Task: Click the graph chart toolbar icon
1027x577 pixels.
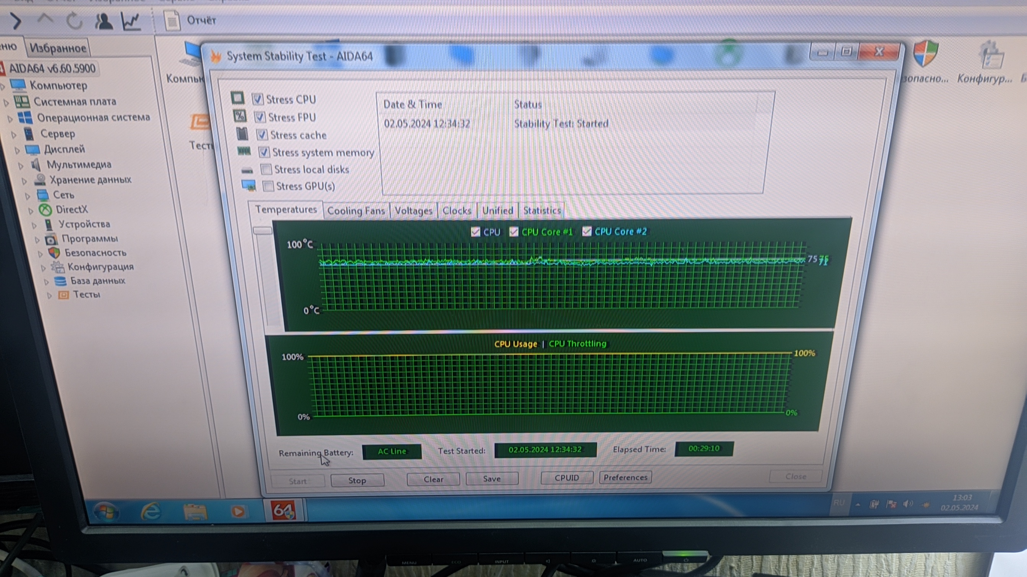Action: tap(131, 21)
